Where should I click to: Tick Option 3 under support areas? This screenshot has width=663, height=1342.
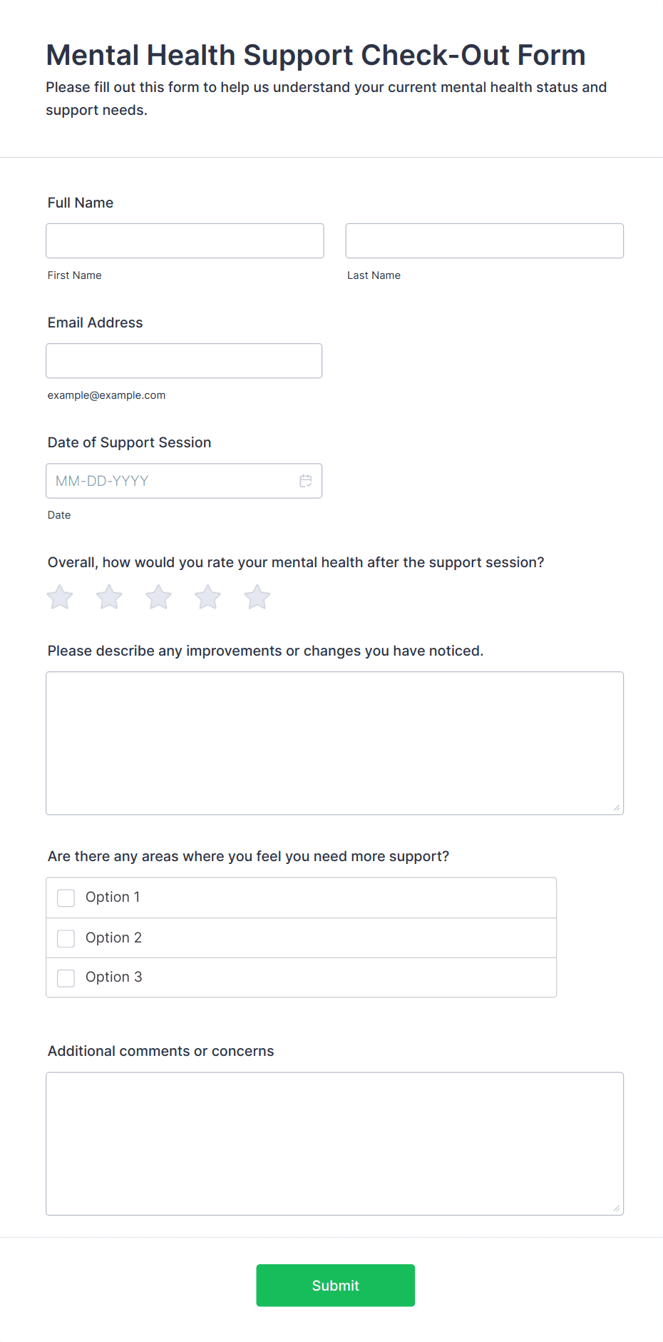[66, 977]
